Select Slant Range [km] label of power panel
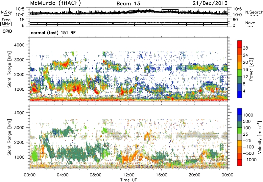The height and width of the screenshot is (182, 263). click(9, 69)
